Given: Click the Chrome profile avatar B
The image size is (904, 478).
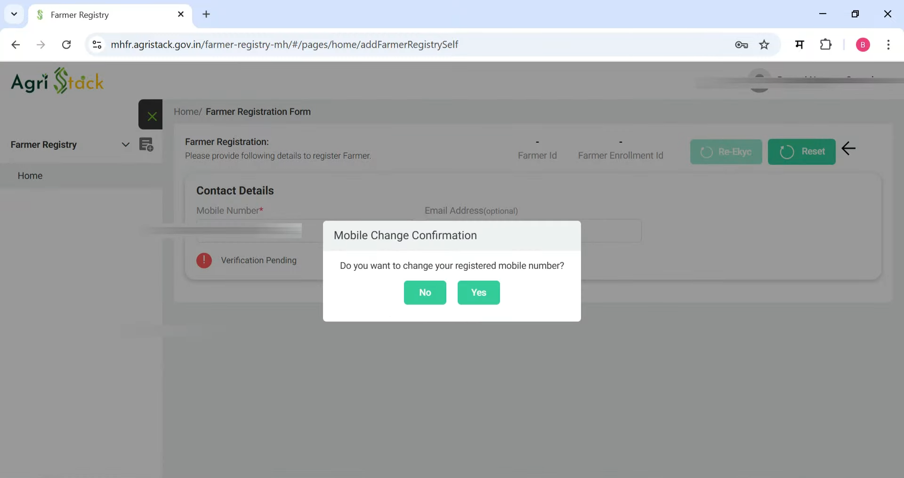Looking at the screenshot, I should coord(864,45).
